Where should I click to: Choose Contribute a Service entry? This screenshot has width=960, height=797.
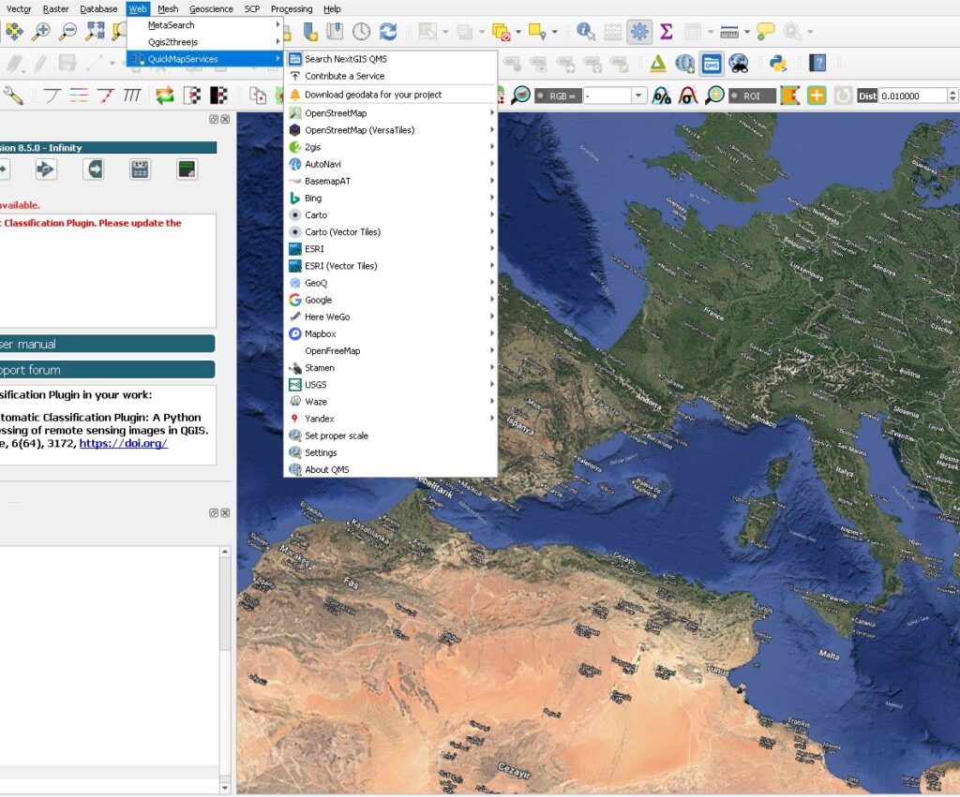click(x=391, y=77)
